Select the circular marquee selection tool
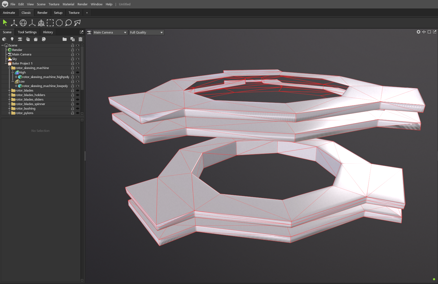 tap(59, 23)
